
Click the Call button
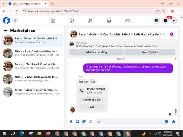pos(92,107)
